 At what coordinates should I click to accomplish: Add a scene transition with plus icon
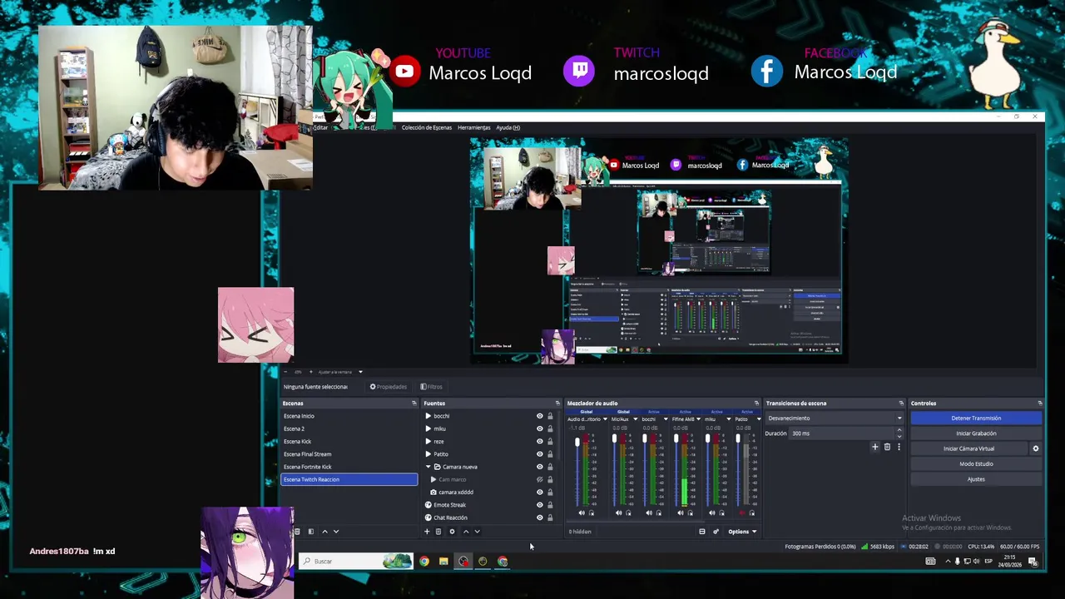pyautogui.click(x=874, y=448)
